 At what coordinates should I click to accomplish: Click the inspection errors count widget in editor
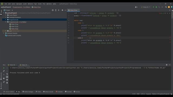(x=162, y=13)
